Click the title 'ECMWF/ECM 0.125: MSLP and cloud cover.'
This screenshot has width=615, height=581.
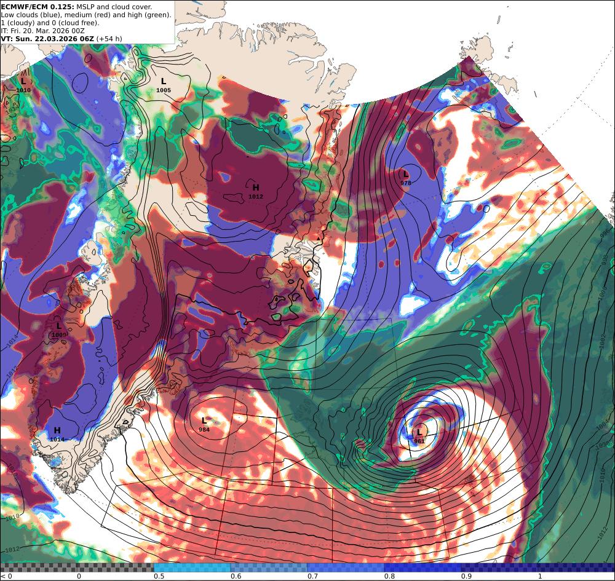pos(76,7)
